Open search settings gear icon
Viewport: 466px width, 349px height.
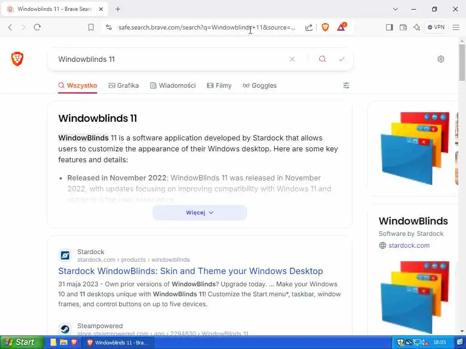441,59
